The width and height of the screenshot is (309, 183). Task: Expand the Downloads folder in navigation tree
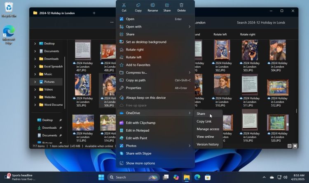coord(35,59)
